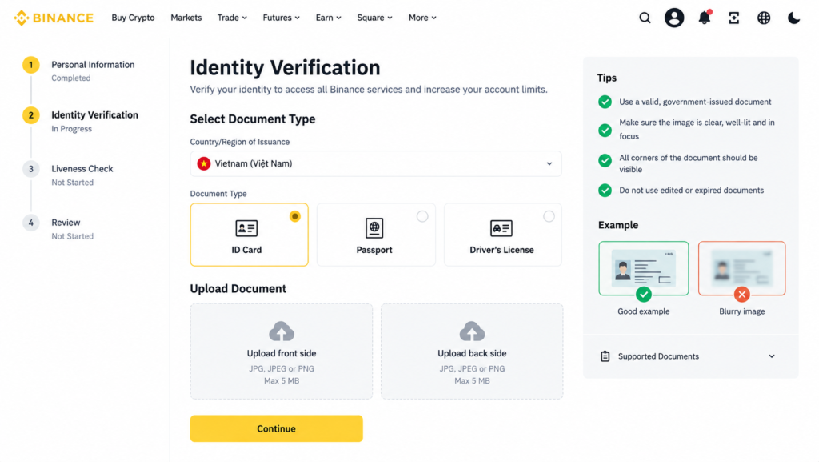
Task: Select the Driver's License radio button
Action: (x=549, y=216)
